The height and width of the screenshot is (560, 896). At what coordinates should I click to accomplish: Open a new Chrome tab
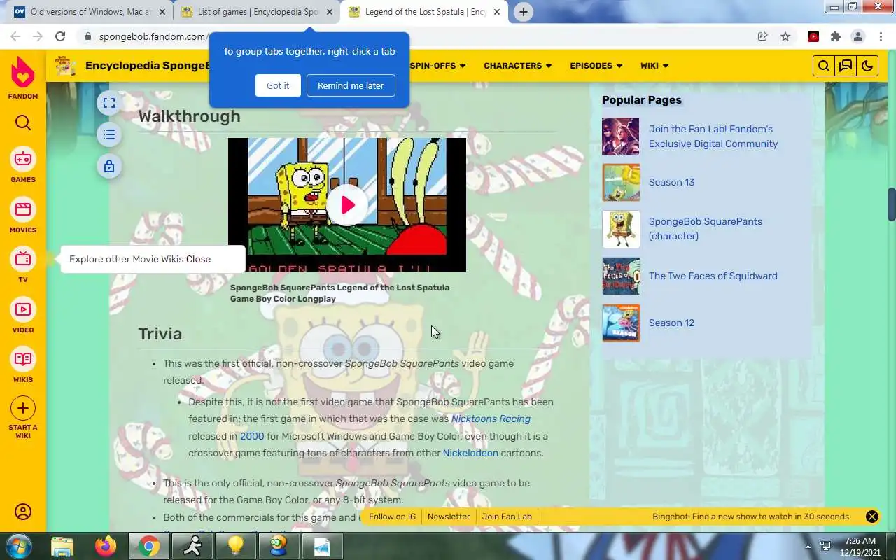523,12
